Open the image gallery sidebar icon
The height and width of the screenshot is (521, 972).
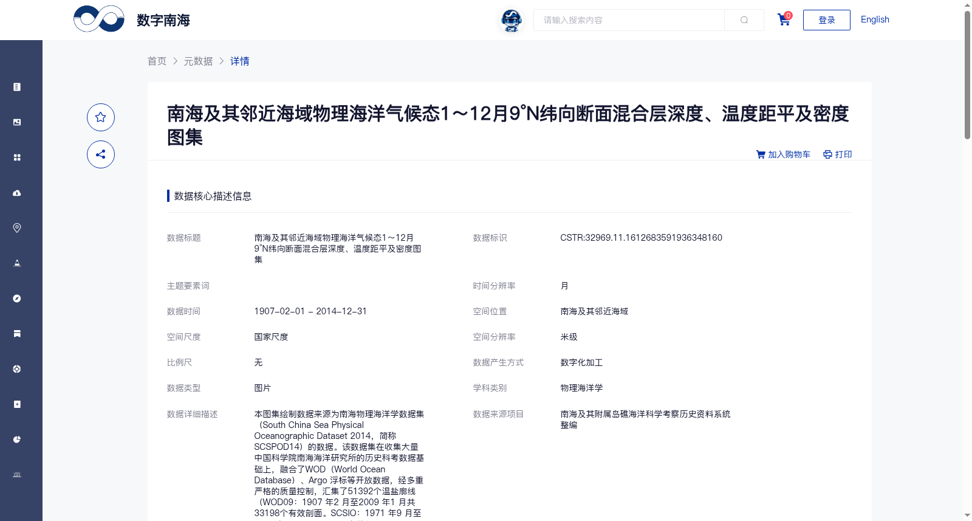coord(17,122)
